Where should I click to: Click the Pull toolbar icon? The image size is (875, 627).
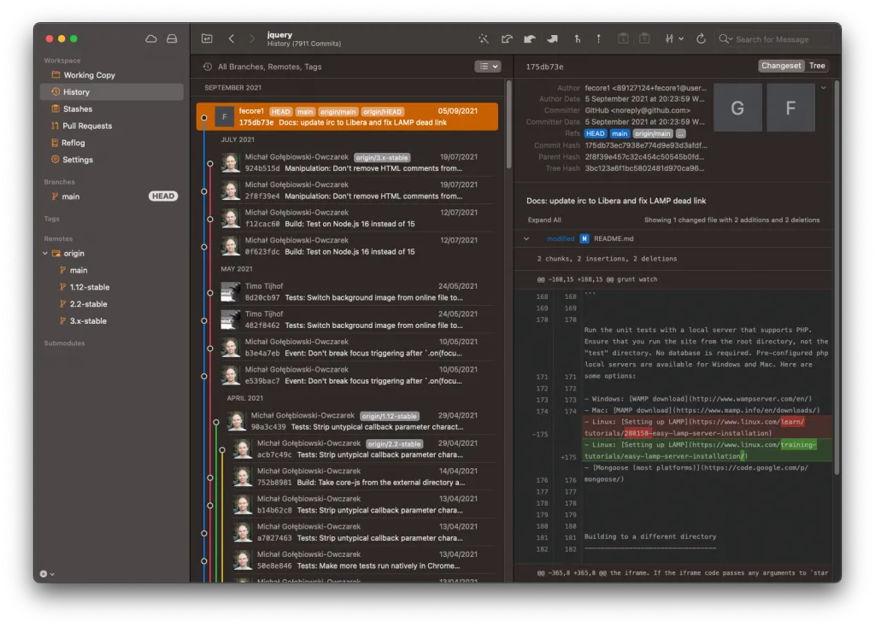530,38
